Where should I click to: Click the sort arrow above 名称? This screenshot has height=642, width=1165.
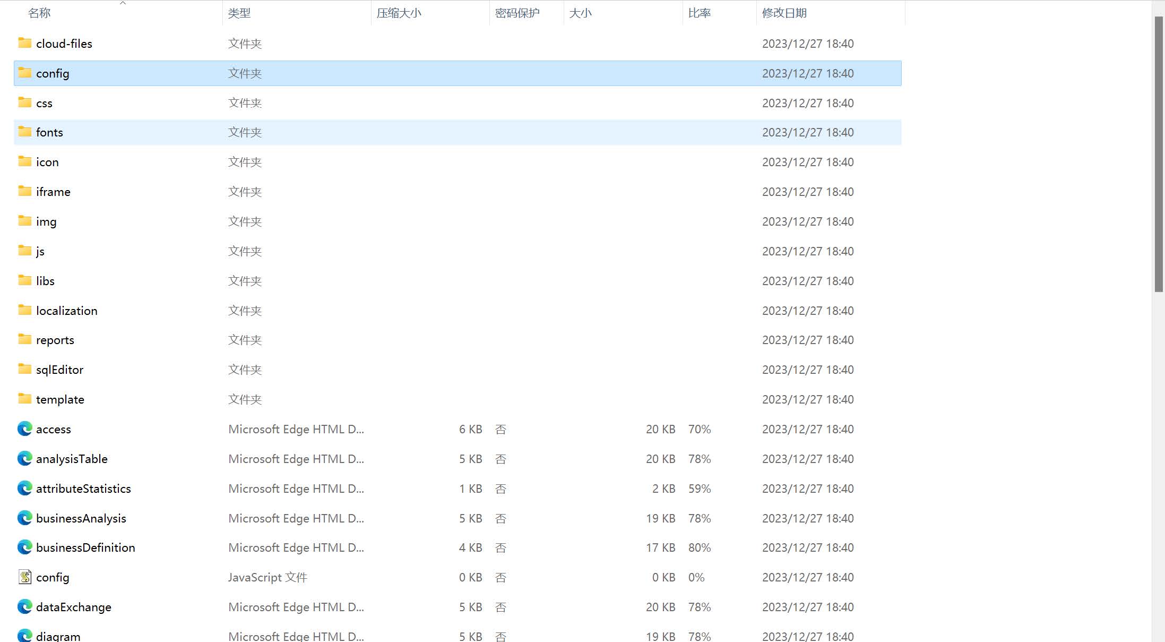(123, 3)
